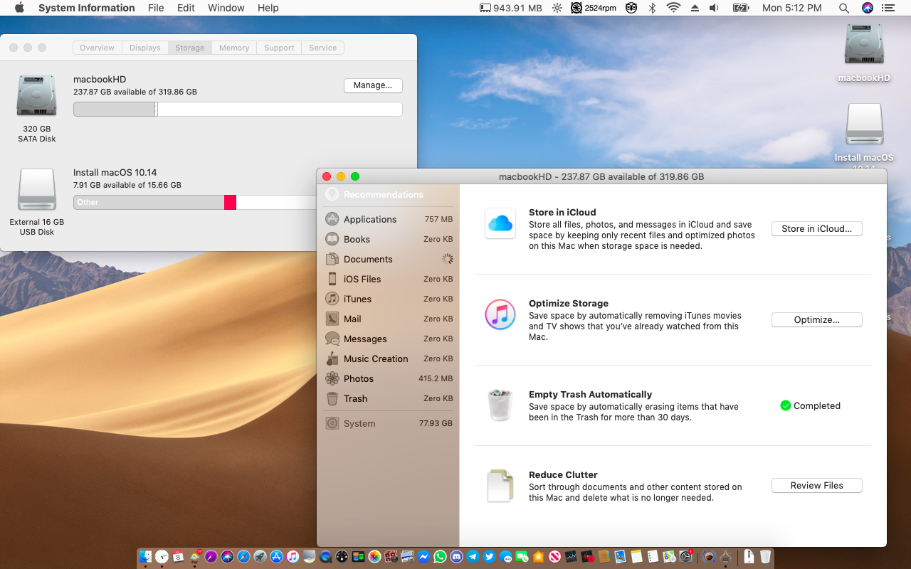Click the Manage... button
This screenshot has height=569, width=911.
point(373,85)
